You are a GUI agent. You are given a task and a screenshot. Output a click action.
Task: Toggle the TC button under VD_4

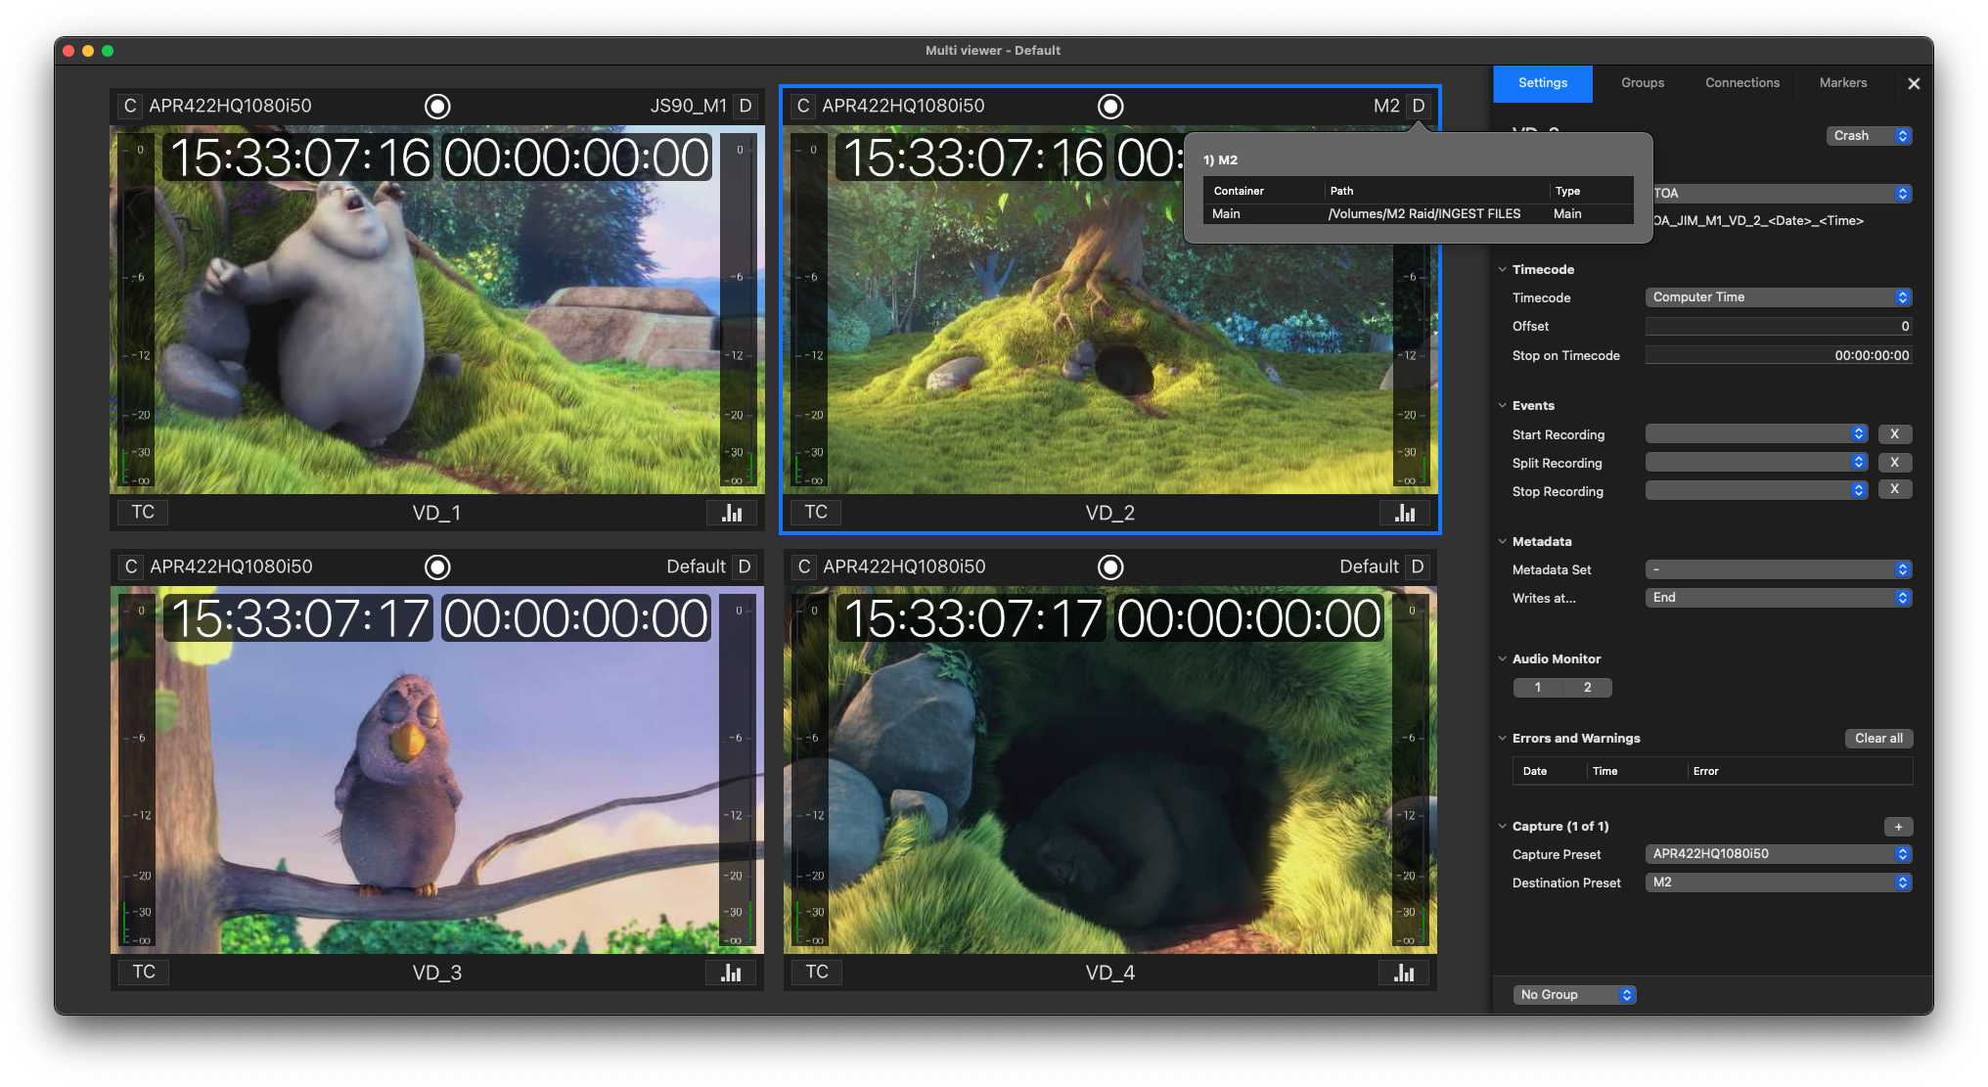point(817,972)
